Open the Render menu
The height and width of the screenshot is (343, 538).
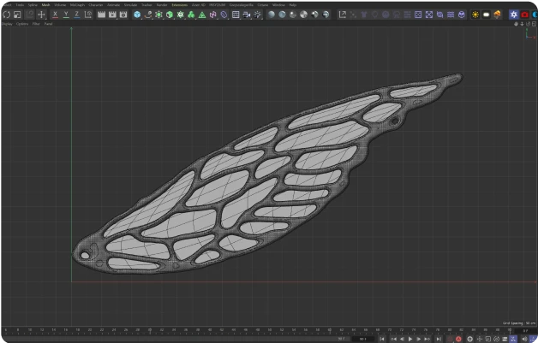point(162,5)
